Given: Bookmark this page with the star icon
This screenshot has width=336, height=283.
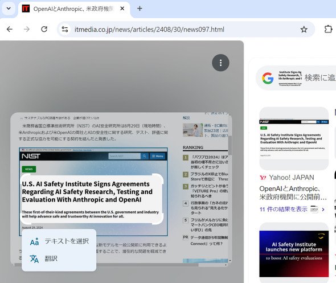Looking at the screenshot, I should coord(304,29).
